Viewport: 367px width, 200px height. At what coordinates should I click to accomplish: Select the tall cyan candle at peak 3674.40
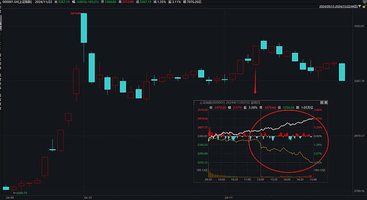click(x=84, y=28)
